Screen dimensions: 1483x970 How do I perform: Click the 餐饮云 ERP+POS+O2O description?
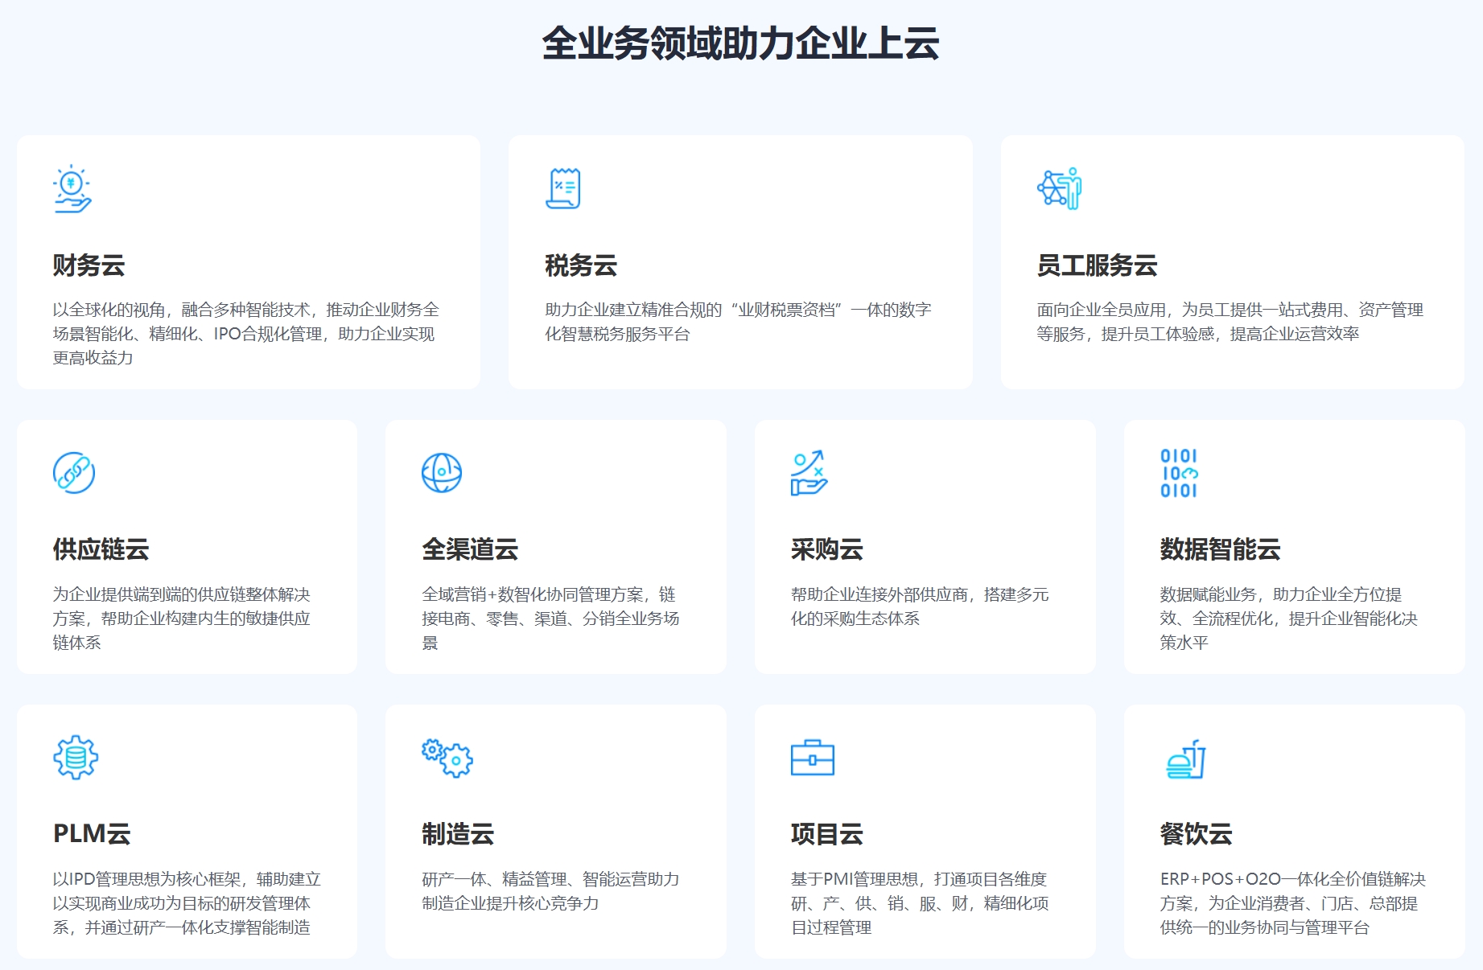point(1292,902)
